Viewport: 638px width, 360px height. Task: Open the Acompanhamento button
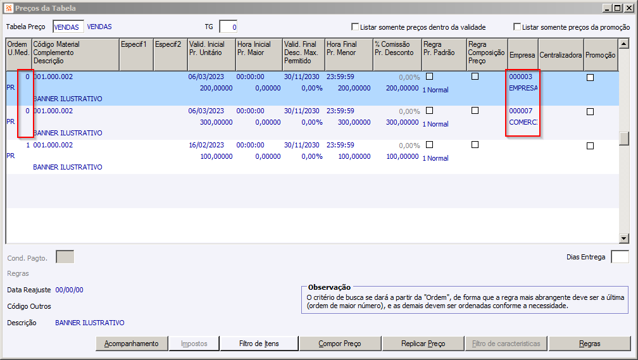132,344
